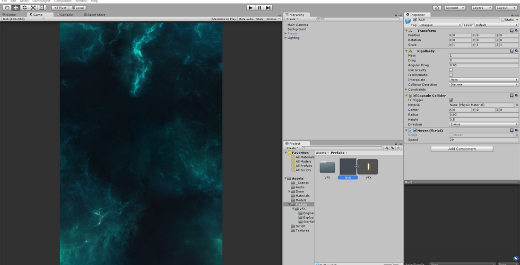Click the Speed value field
Image resolution: width=520 pixels, height=265 pixels.
(x=483, y=140)
